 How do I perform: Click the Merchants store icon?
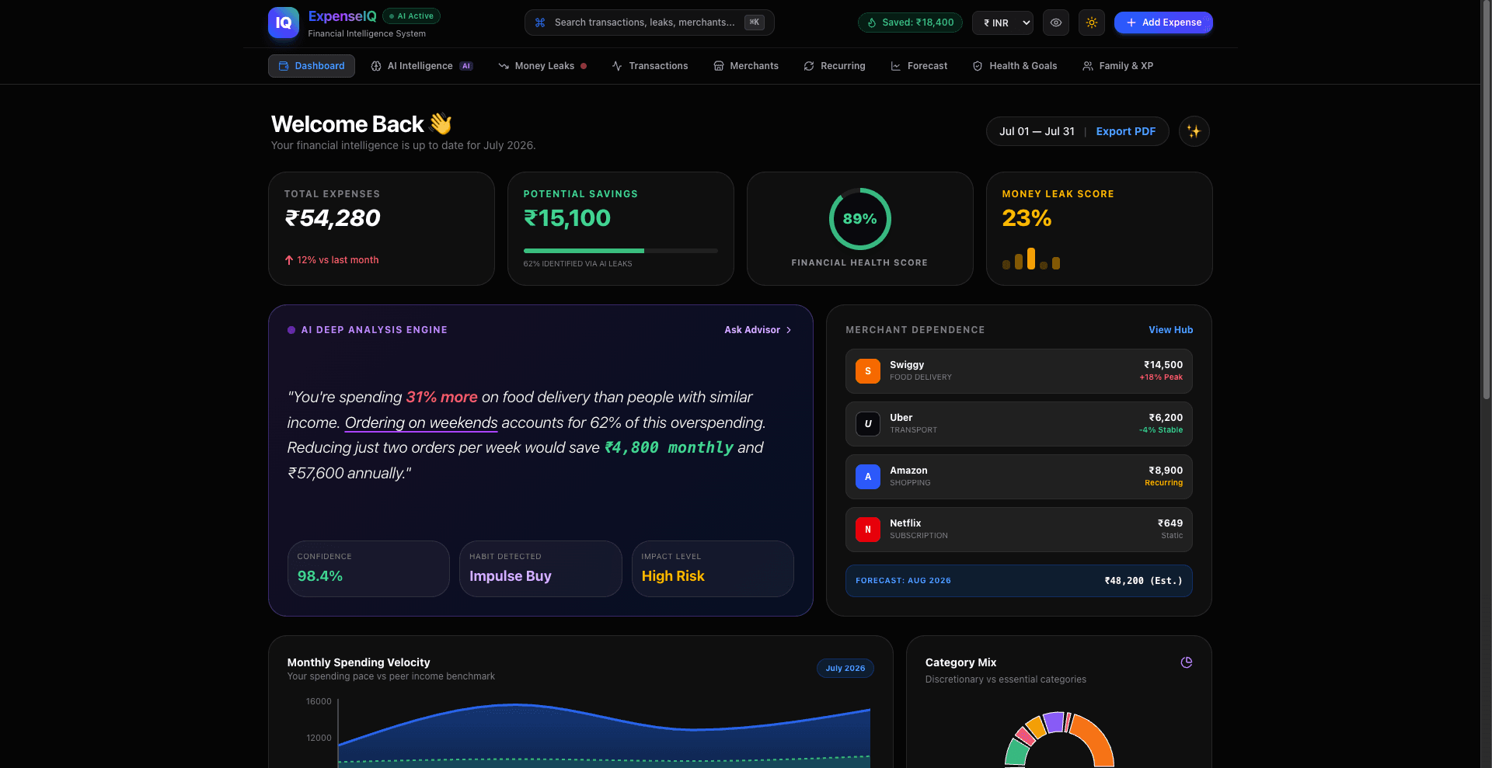[719, 66]
